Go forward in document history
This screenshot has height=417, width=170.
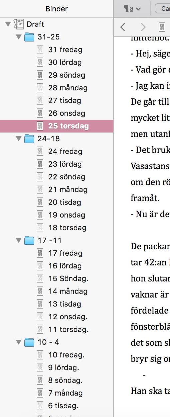click(143, 27)
